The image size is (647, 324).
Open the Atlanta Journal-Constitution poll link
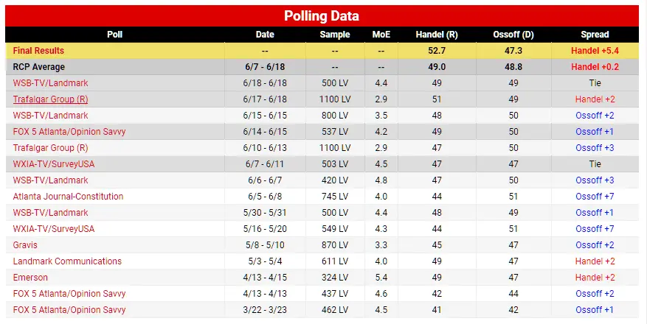(68, 197)
